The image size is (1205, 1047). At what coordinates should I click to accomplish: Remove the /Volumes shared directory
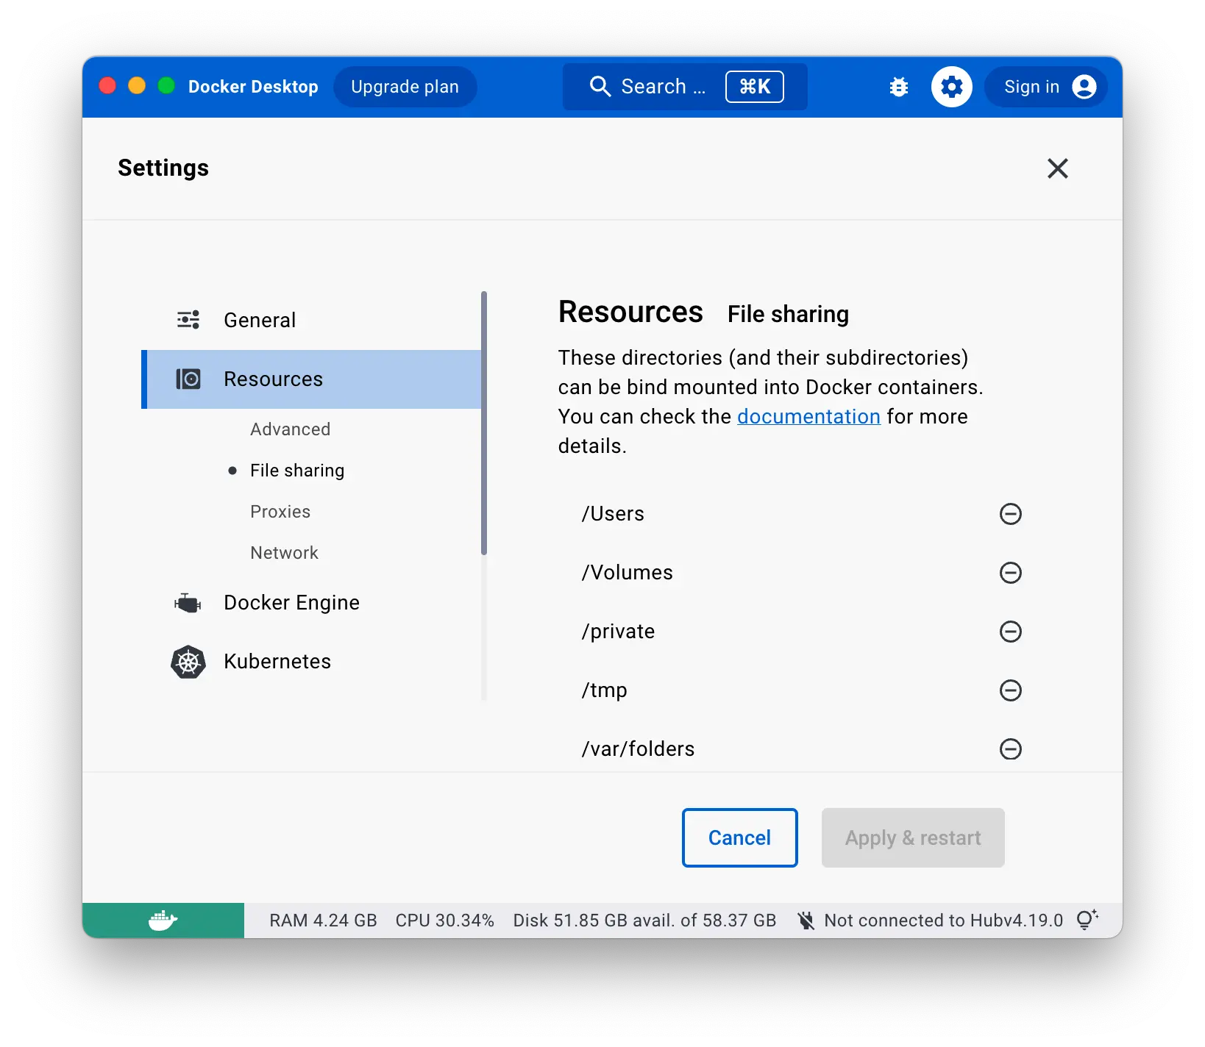click(1011, 573)
